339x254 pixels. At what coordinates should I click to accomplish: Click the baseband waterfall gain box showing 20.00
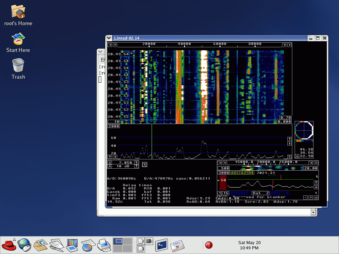[311, 168]
